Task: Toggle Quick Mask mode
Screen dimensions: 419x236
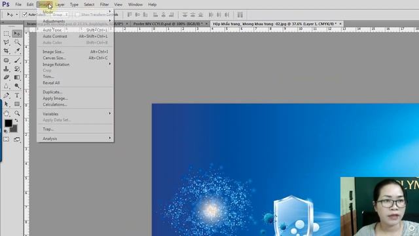Action: pos(6,140)
